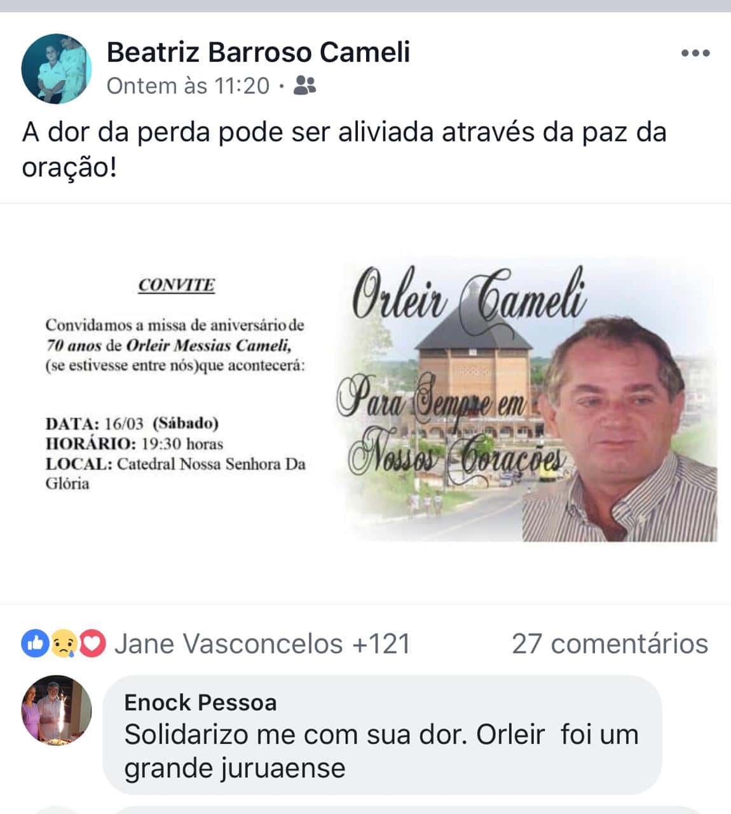Screen dimensions: 731x814
Task: Open Beatriz Barroso Cameli's profile picture
Action: (x=57, y=69)
